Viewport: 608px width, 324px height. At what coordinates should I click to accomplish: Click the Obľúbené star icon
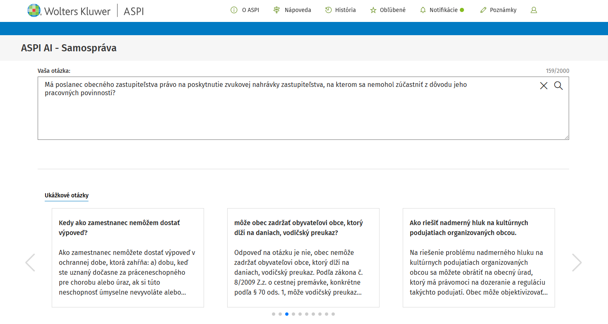coord(373,10)
